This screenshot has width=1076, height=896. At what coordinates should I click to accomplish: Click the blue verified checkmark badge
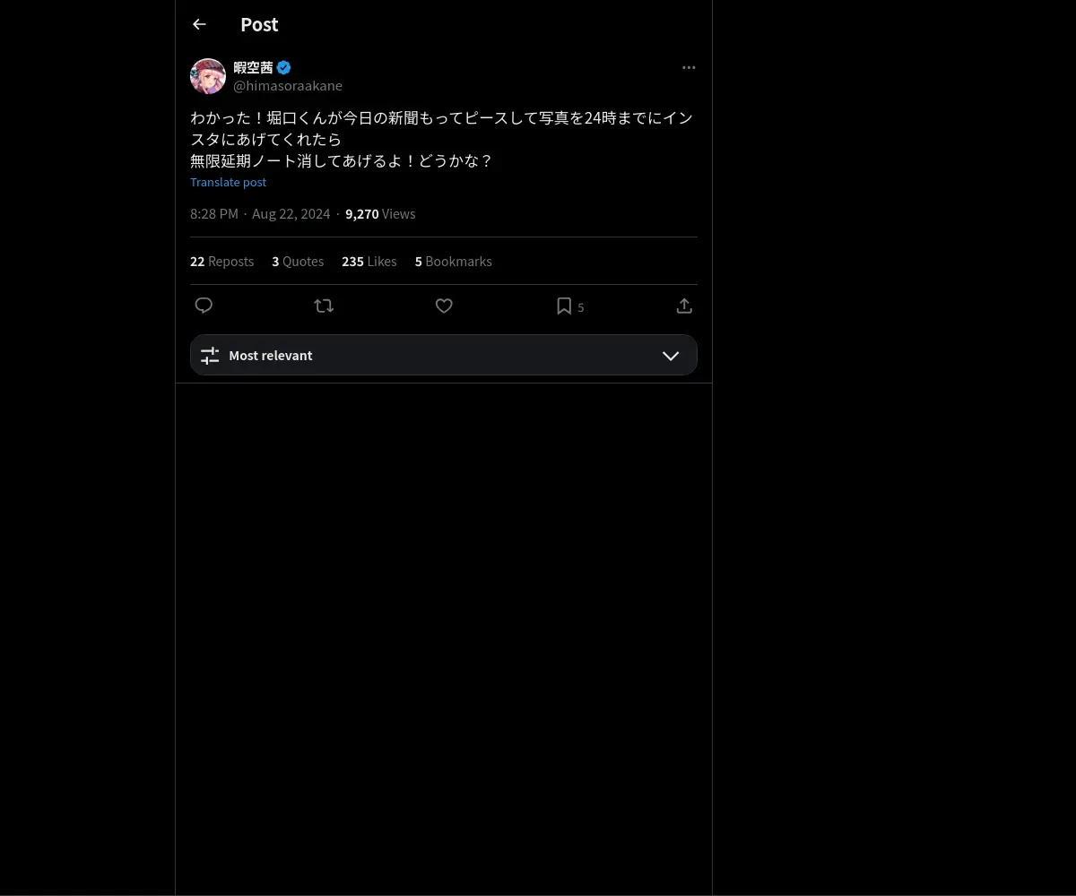283,67
